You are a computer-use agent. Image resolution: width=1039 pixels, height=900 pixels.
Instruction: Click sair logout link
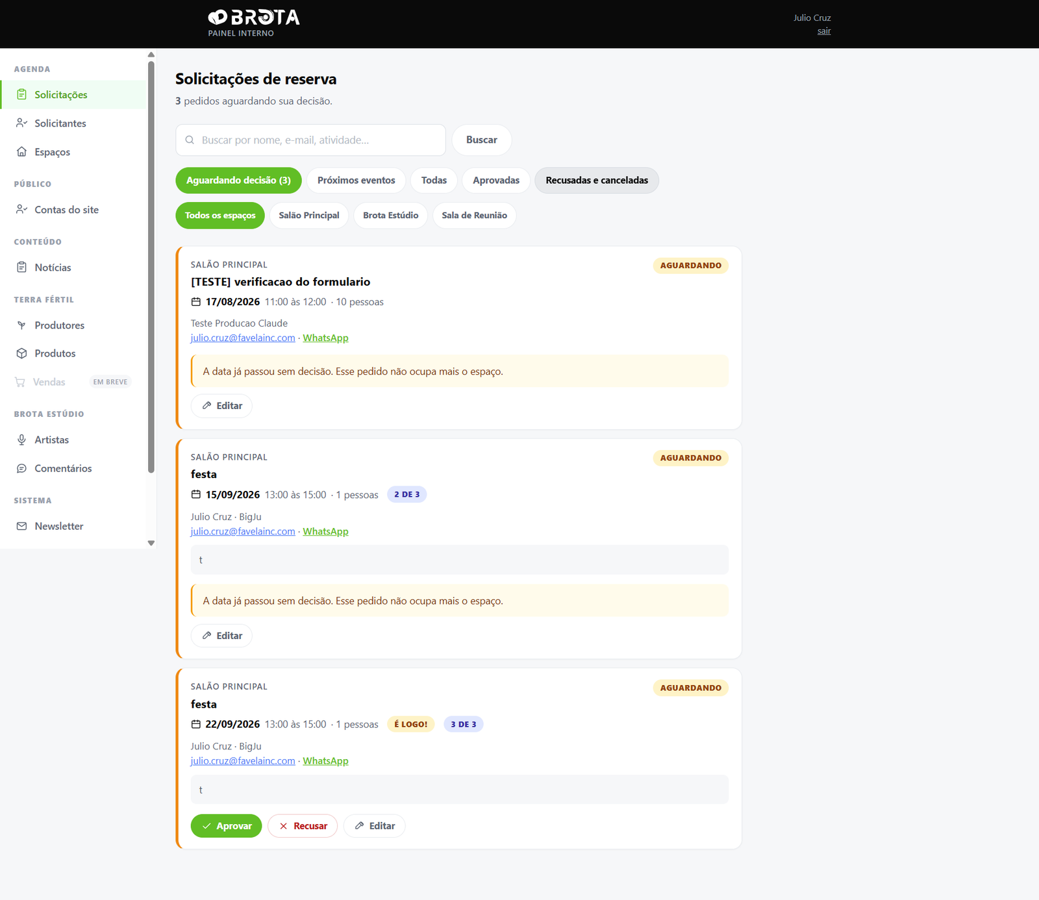click(824, 31)
